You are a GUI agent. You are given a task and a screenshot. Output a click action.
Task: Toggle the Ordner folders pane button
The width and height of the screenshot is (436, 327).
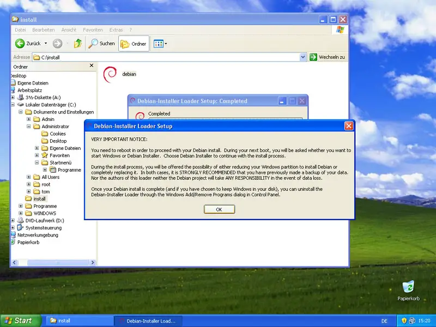click(x=134, y=44)
